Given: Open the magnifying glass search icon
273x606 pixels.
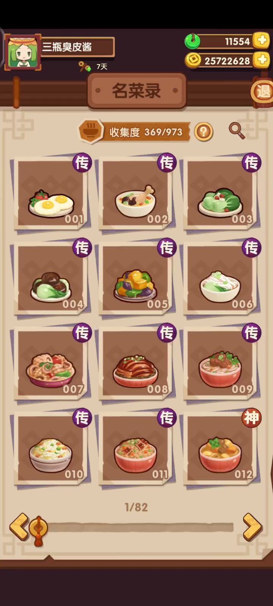Looking at the screenshot, I should (x=237, y=131).
